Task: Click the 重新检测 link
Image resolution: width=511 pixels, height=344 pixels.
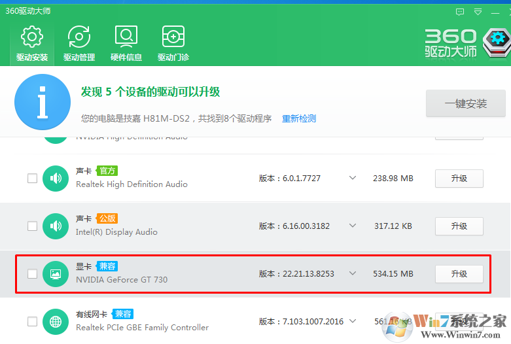Action: [299, 118]
